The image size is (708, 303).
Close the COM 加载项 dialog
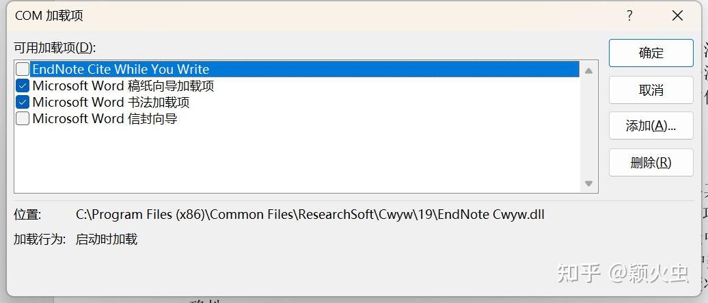coord(677,16)
